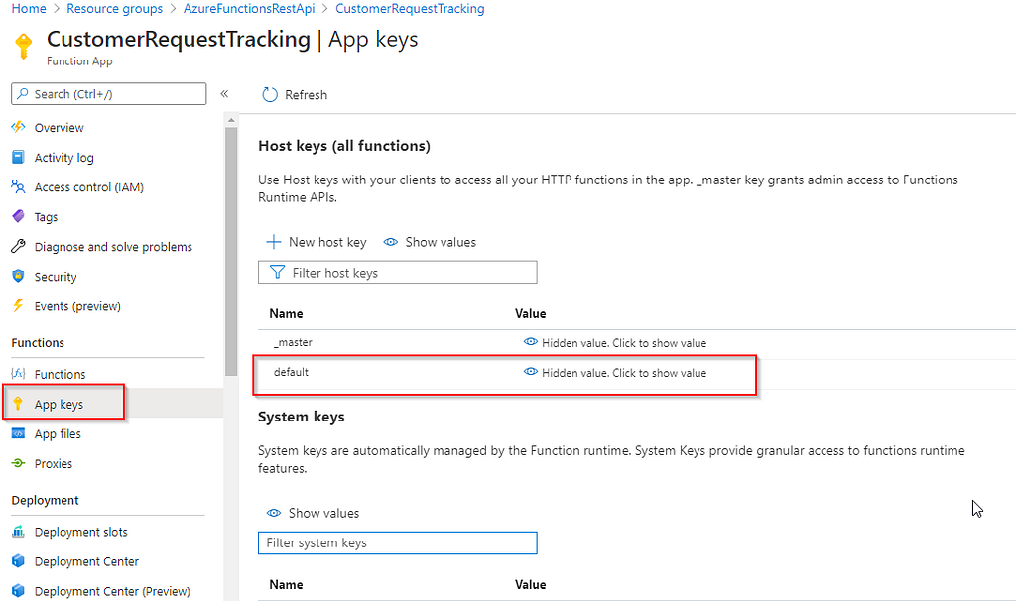Click the Access control (IAM) people icon
This screenshot has height=601, width=1016.
(18, 186)
